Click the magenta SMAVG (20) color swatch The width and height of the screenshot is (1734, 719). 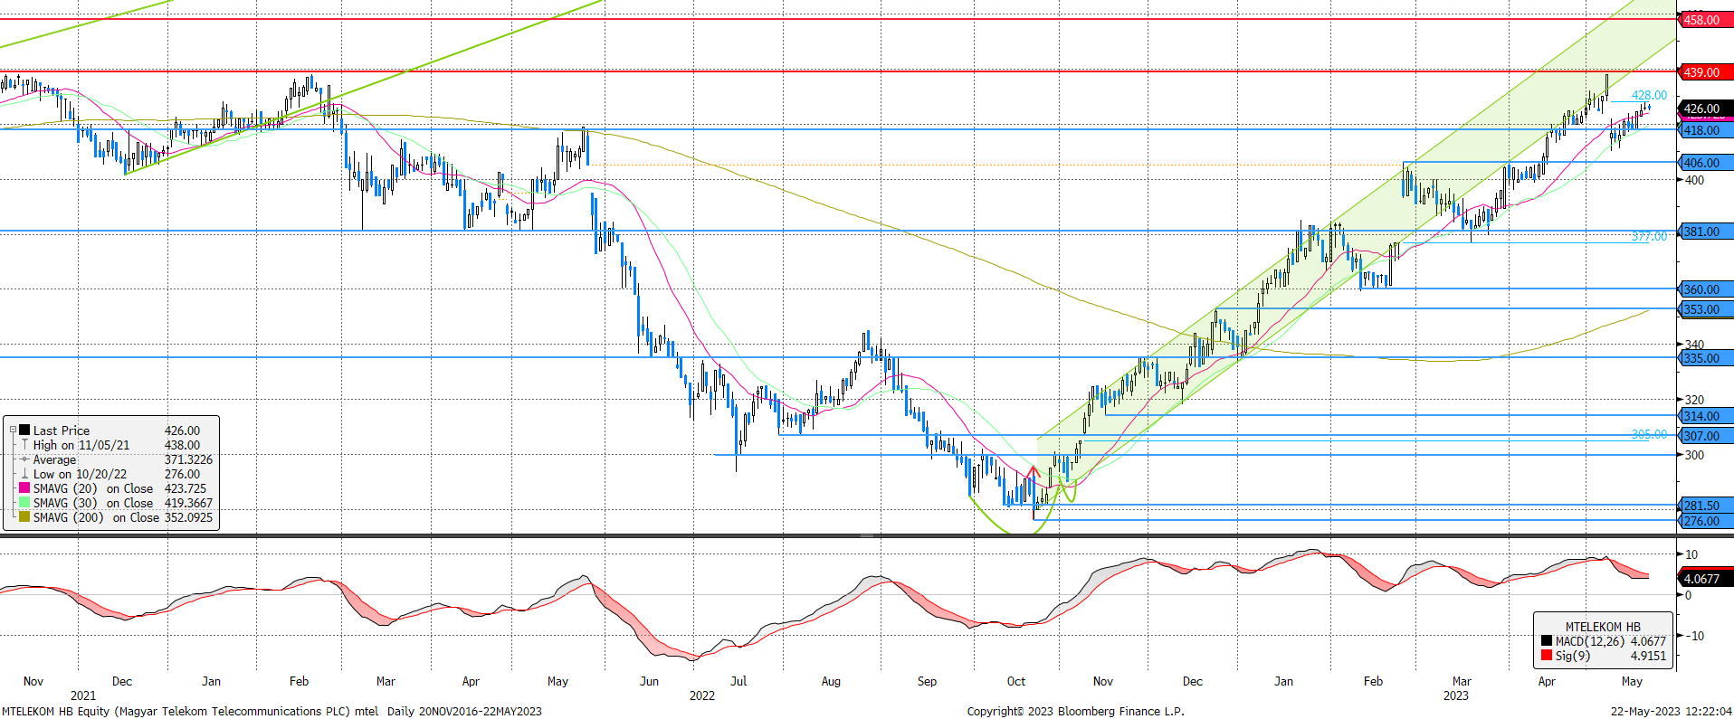point(24,488)
